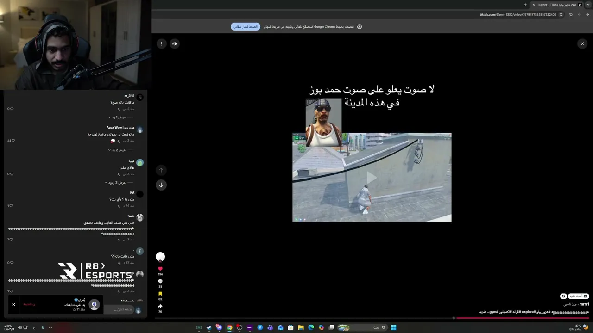The image size is (593, 333).
Task: Open File Explorer from the taskbar
Action: click(x=301, y=327)
